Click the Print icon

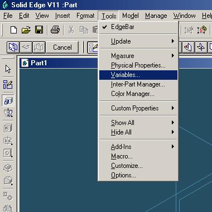coord(55,30)
